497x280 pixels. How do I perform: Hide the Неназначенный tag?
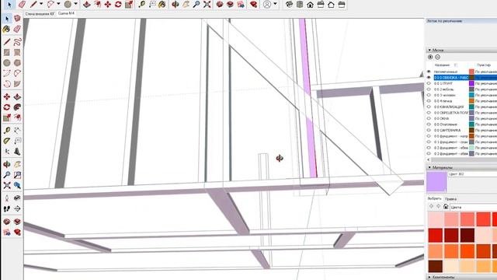[x=429, y=72]
